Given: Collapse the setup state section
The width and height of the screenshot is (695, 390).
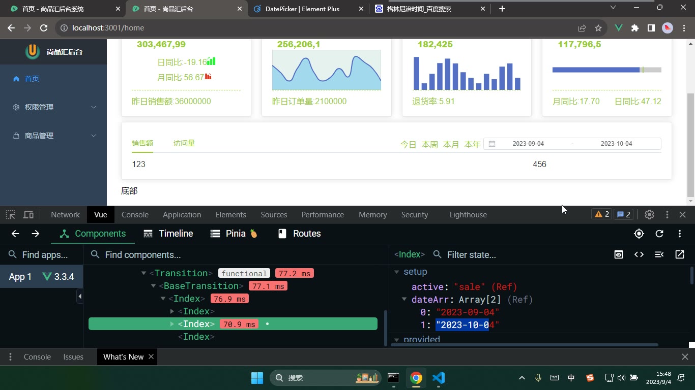Looking at the screenshot, I should 397,272.
